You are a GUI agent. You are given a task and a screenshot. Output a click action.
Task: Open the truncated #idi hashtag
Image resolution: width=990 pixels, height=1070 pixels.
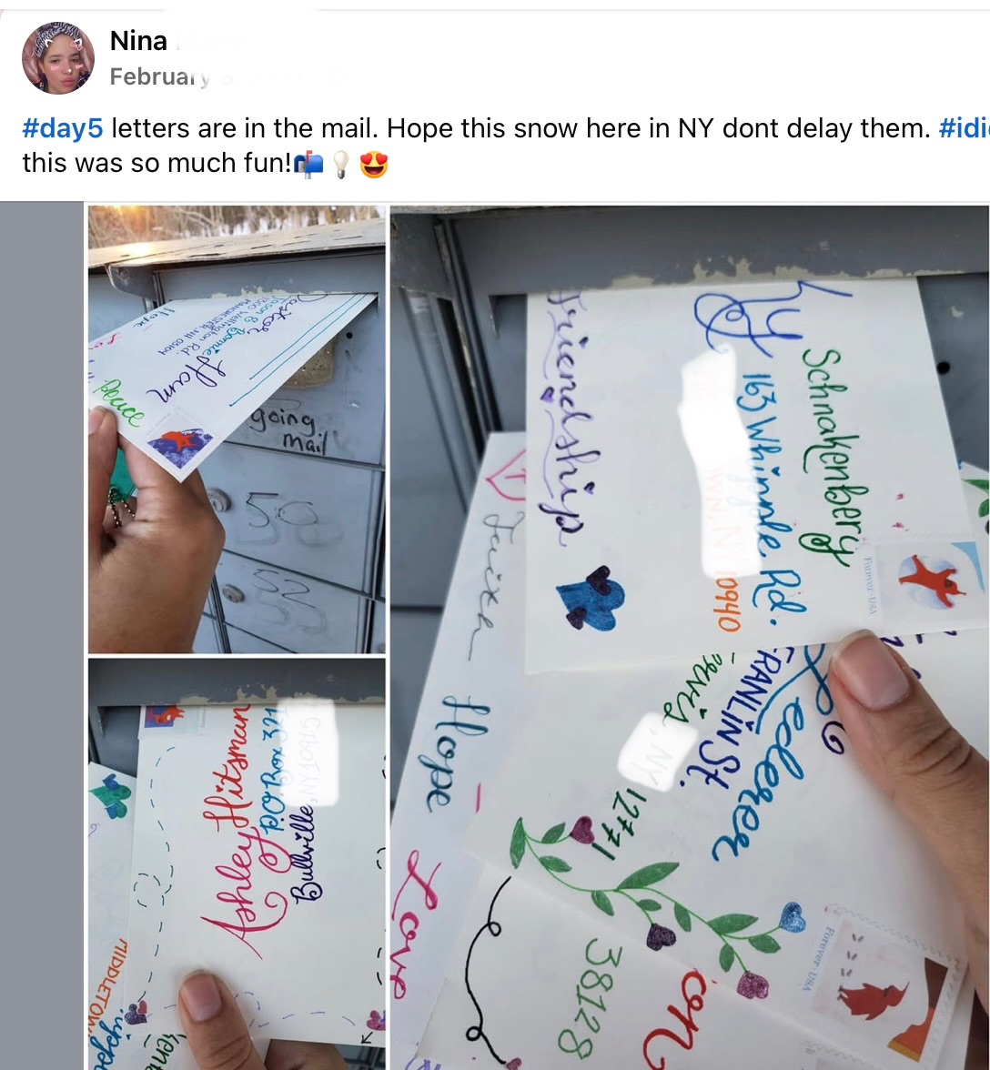point(965,128)
